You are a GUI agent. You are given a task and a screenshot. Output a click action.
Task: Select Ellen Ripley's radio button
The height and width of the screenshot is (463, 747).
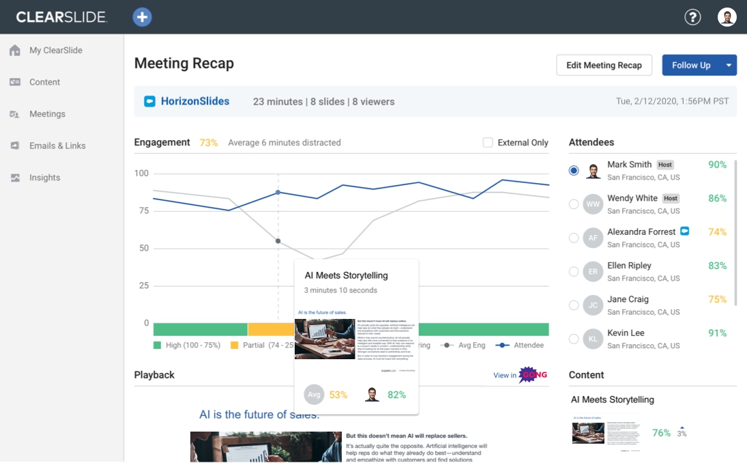[574, 271]
